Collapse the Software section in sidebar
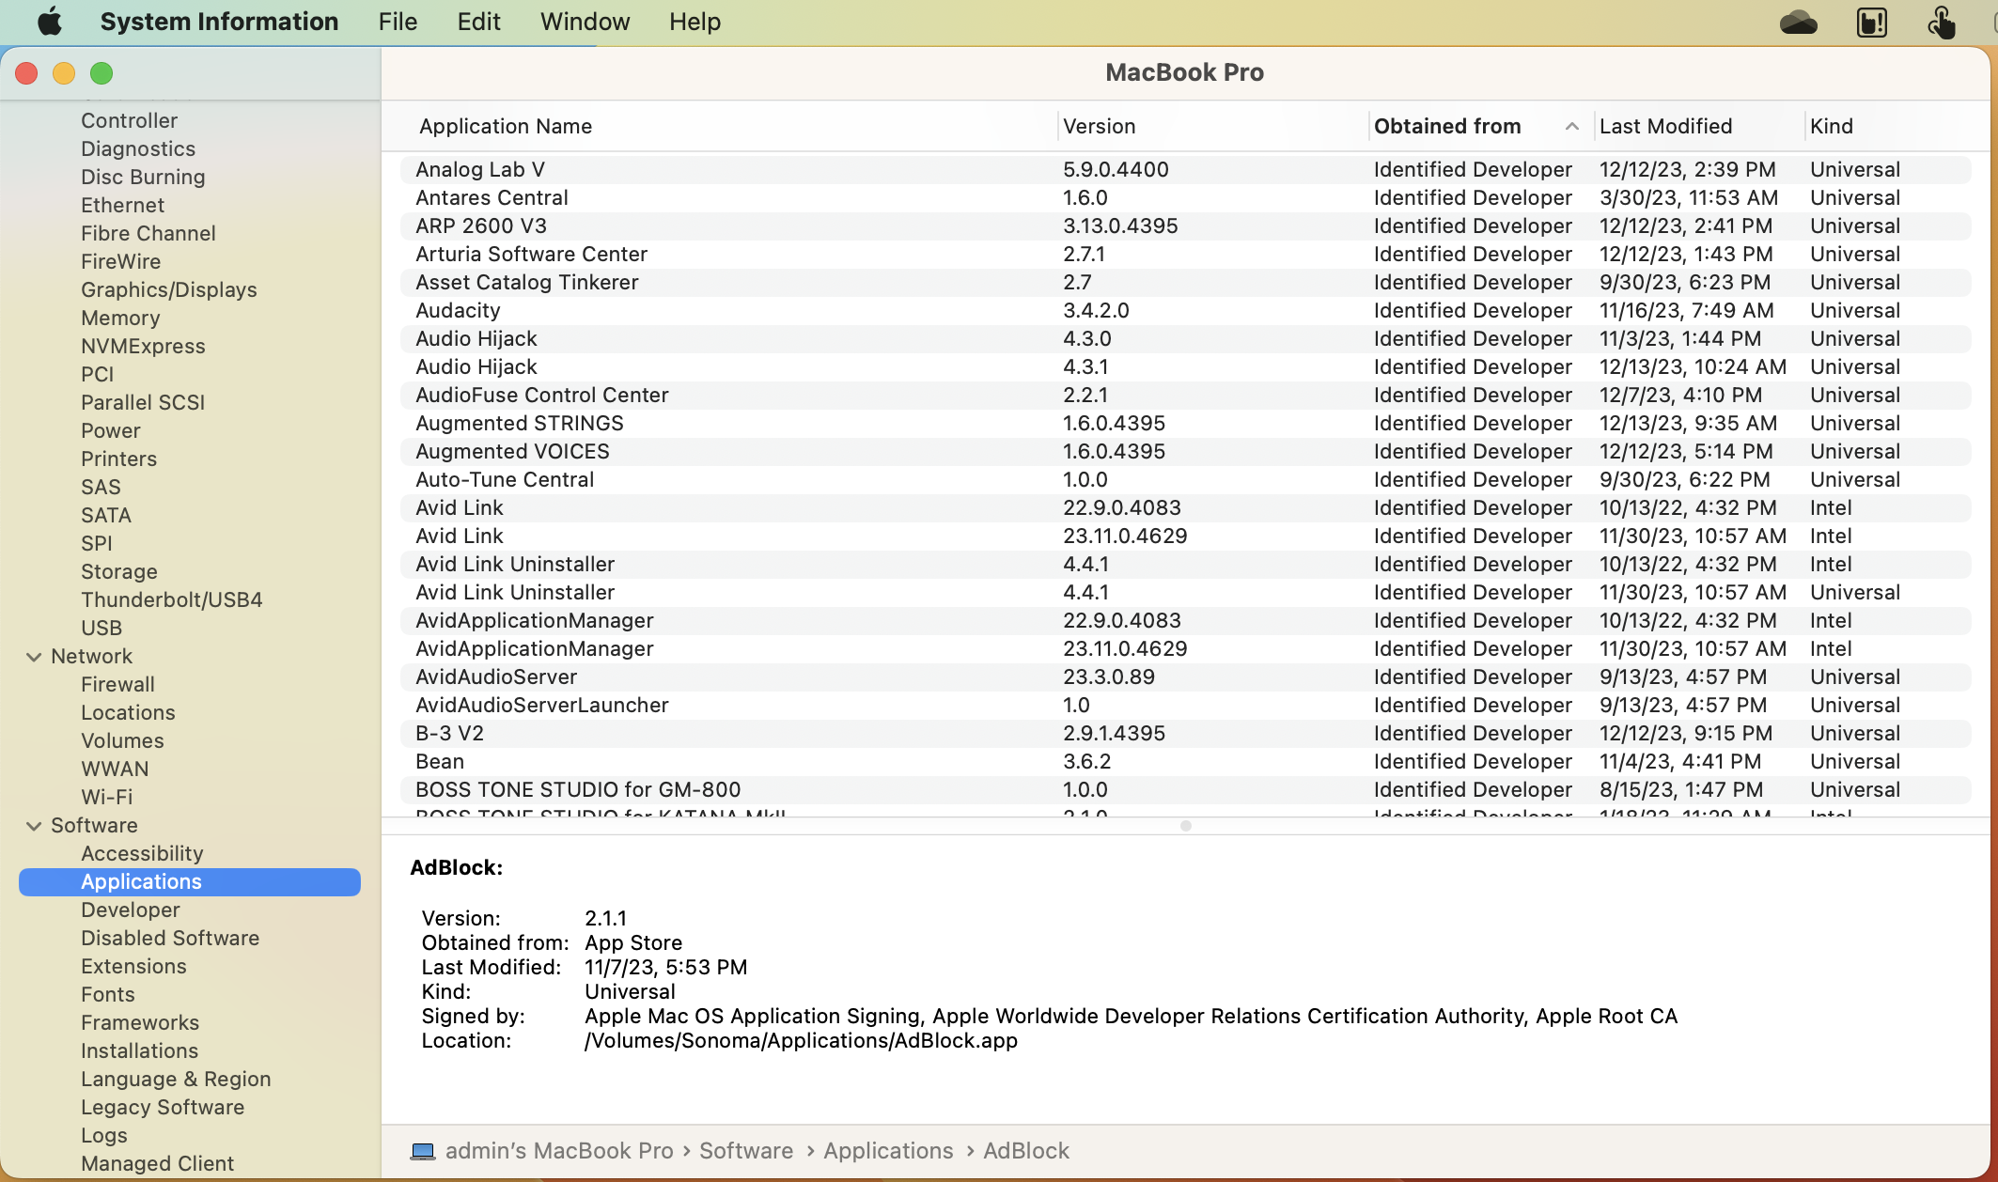The height and width of the screenshot is (1182, 1998). [34, 825]
